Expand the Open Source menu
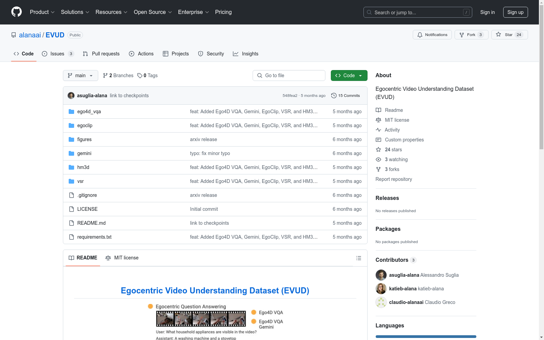The height and width of the screenshot is (340, 544). 153,12
